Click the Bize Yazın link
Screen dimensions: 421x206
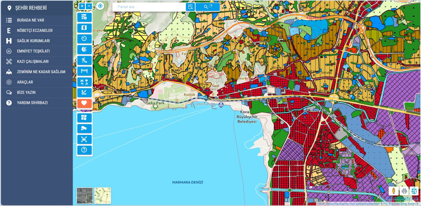(x=26, y=92)
